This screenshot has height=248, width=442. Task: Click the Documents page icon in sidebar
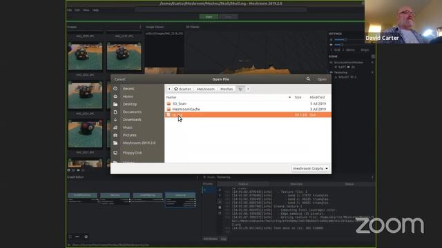coord(115,112)
